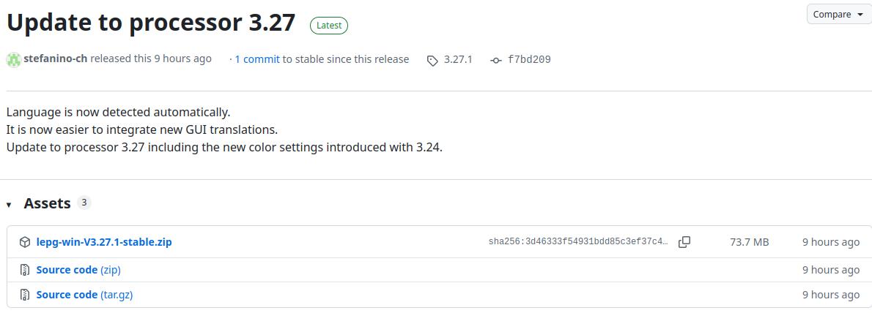Copy the sha256 checksum via the copy icon

[x=684, y=242]
